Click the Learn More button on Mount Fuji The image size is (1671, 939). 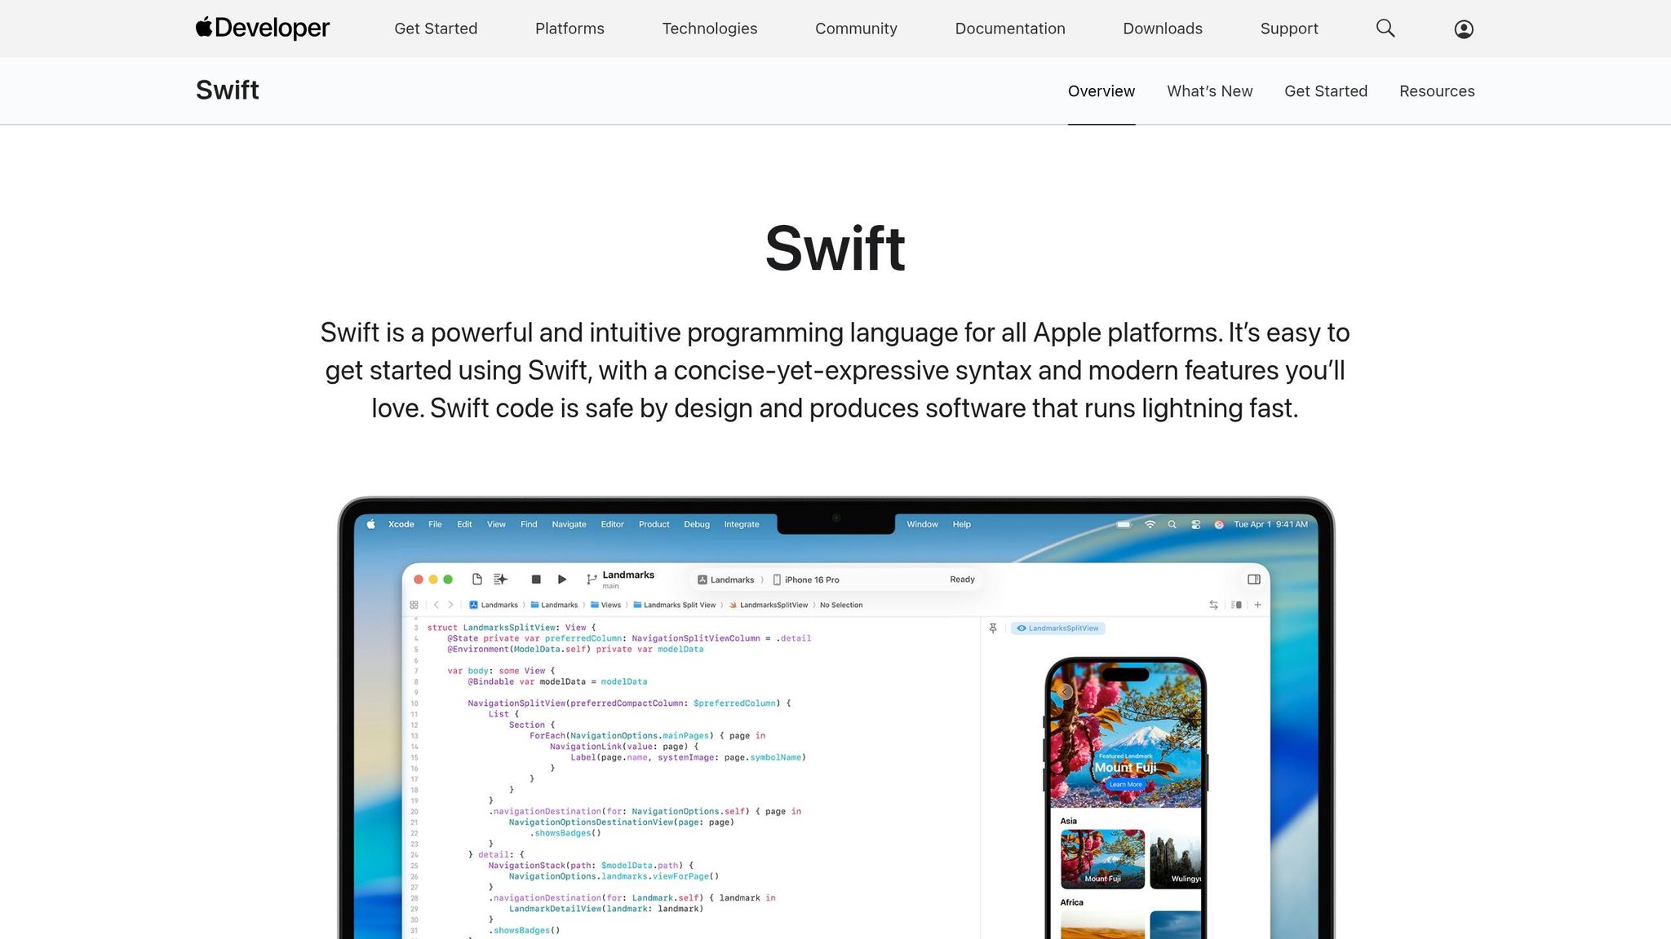(1126, 783)
